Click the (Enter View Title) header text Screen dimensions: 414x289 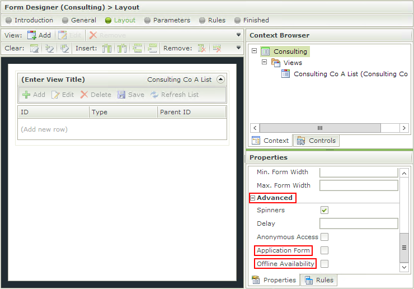(x=53, y=80)
